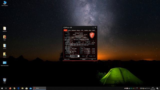Switch to the Graphics tab
Screen dimensions: 160x90
tap(86, 30)
